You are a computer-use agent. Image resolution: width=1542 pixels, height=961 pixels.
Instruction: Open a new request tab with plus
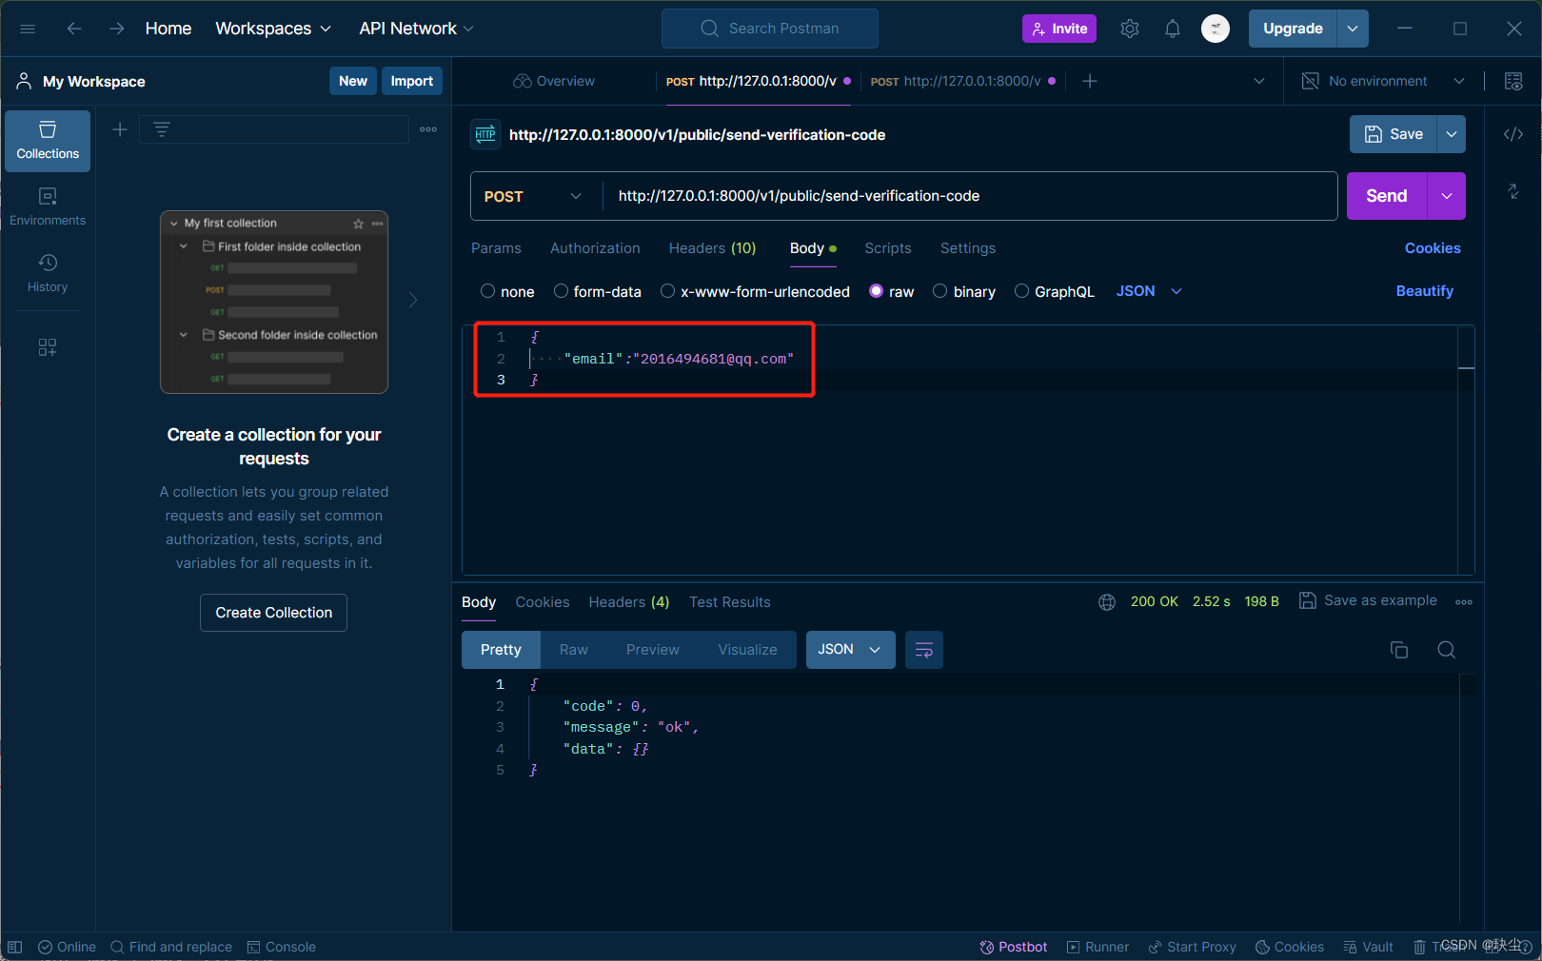tap(1090, 81)
